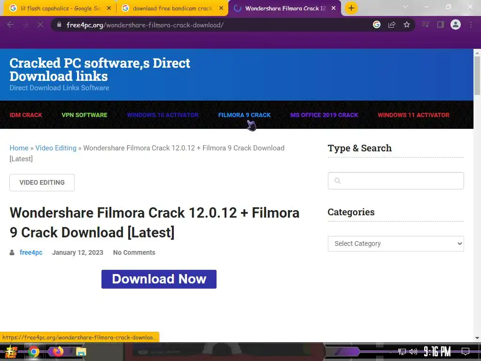The height and width of the screenshot is (361, 481).
Task: Open the Start menu icon on taskbar
Action: coord(11,352)
